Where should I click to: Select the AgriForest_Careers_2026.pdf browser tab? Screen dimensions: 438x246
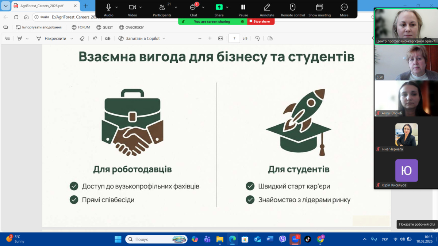(42, 6)
